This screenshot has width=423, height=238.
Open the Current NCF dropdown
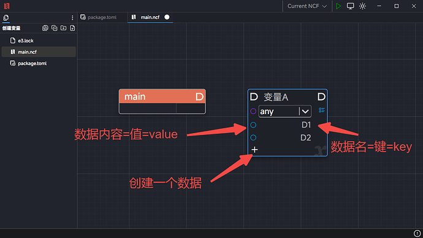[x=307, y=6]
